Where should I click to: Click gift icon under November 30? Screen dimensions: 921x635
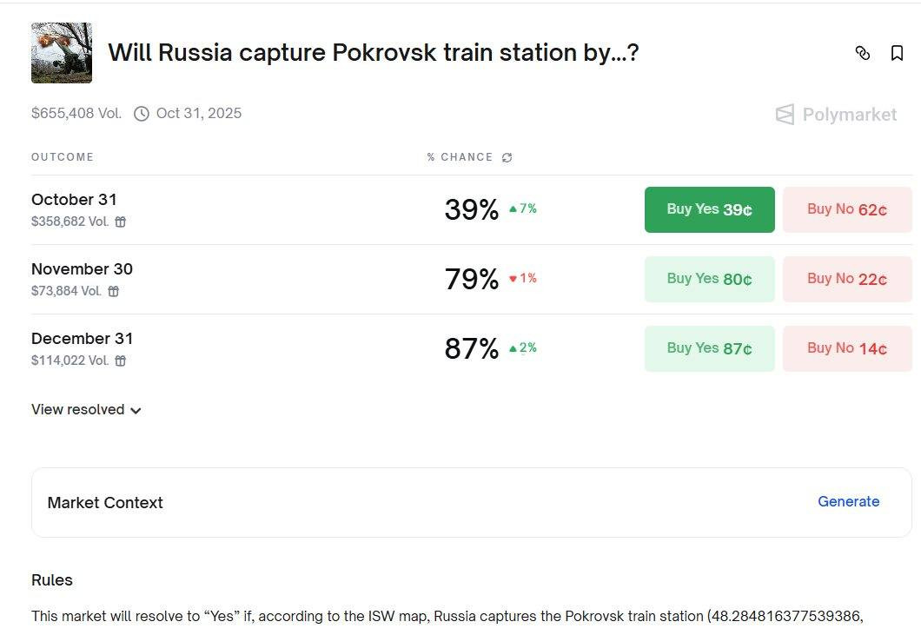click(x=114, y=291)
